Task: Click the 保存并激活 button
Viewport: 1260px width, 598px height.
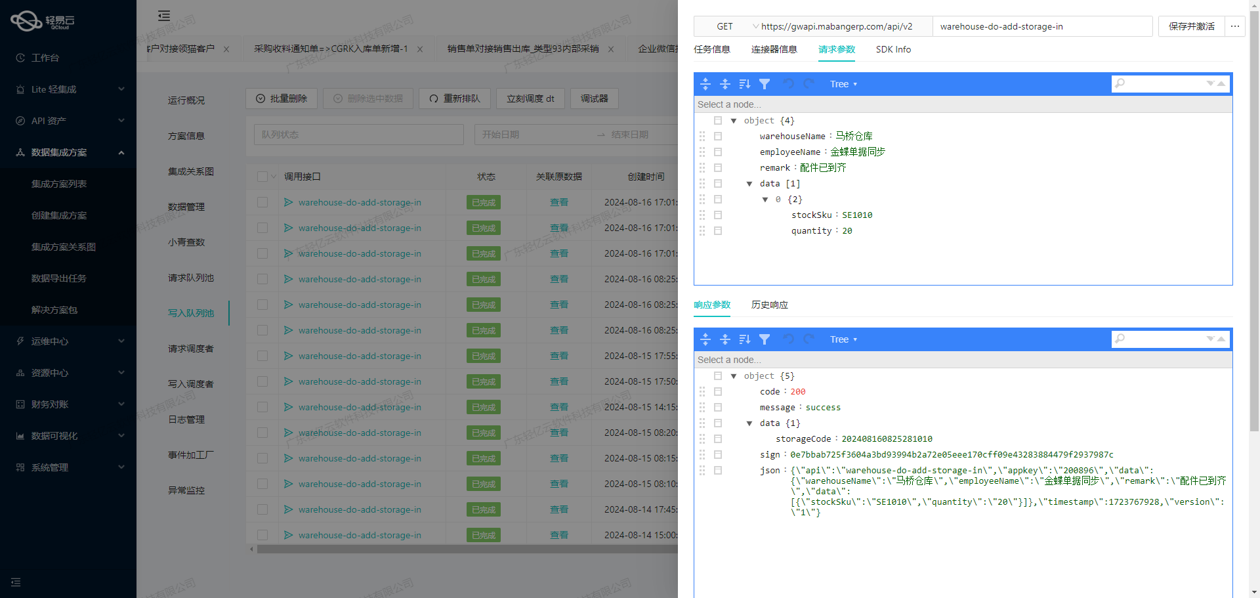Action: pos(1192,26)
